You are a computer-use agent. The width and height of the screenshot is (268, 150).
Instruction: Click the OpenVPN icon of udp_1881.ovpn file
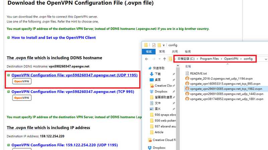point(187,99)
